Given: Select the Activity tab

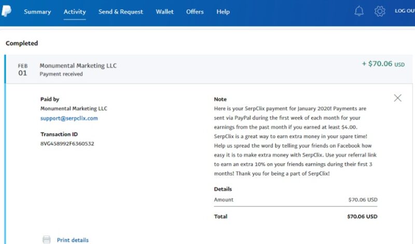Looking at the screenshot, I should point(75,12).
